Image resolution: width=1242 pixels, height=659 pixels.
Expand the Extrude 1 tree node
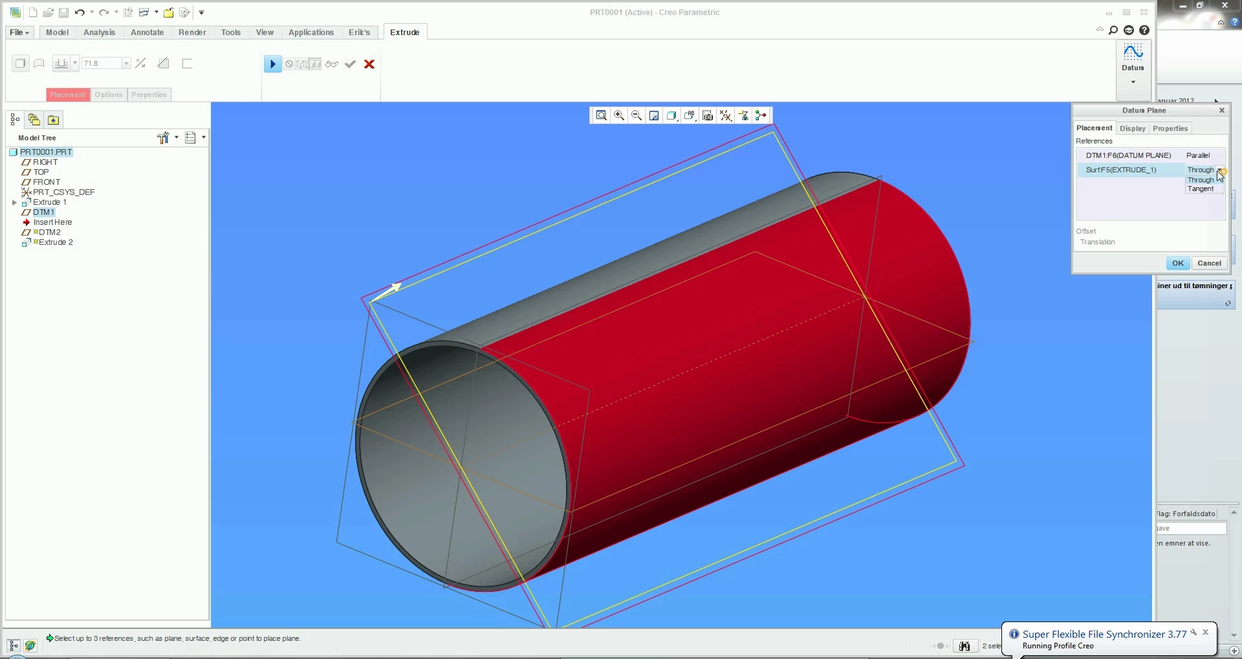14,202
